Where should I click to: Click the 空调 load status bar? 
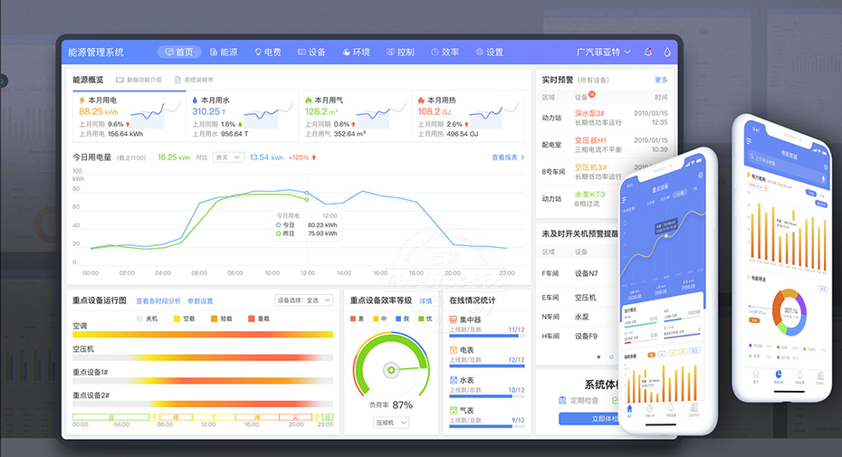pyautogui.click(x=203, y=334)
